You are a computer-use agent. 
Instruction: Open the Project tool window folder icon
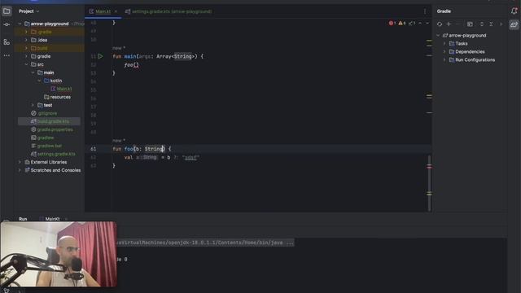(7, 11)
